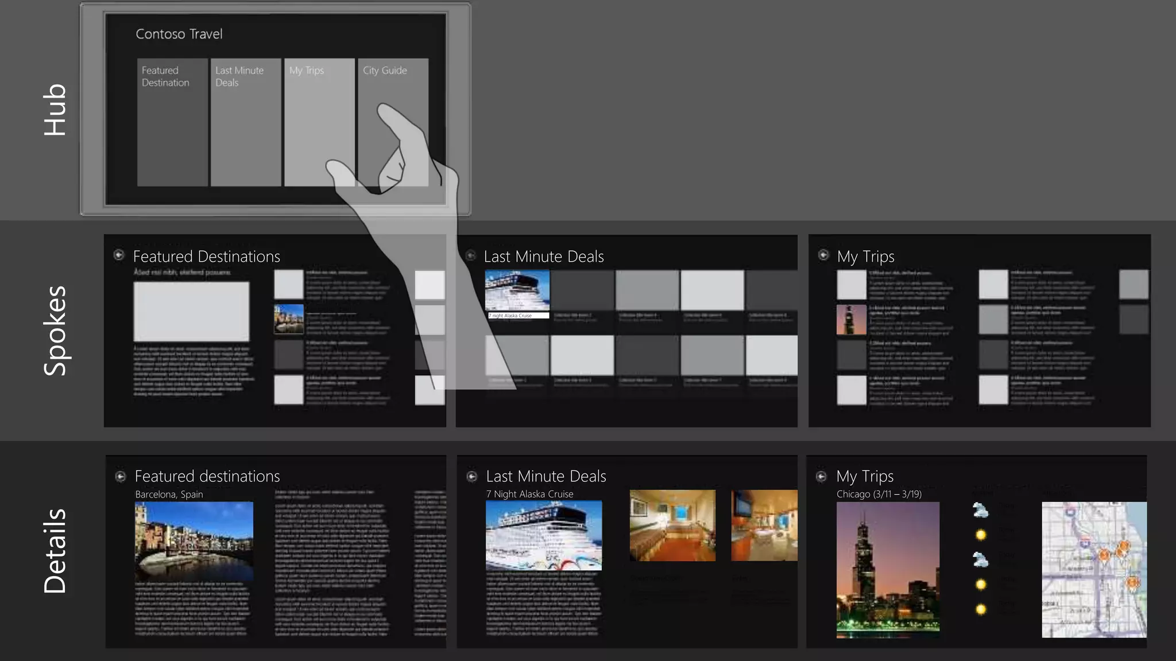This screenshot has height=661, width=1176.
Task: Click the large cruise ship photo in details
Action: pos(544,535)
